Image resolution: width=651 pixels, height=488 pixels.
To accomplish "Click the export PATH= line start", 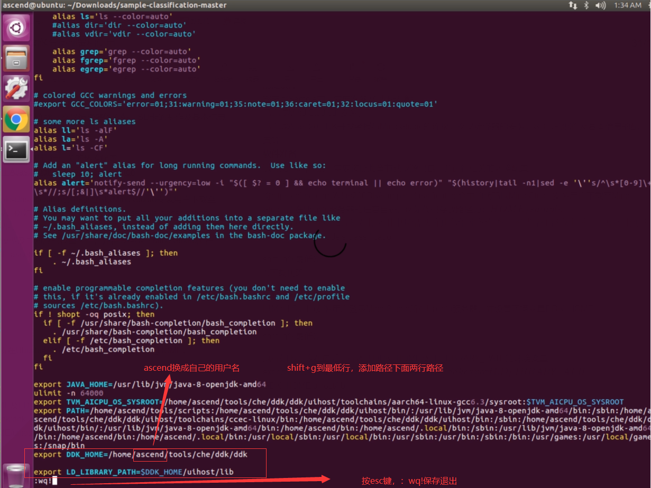I will [x=62, y=411].
